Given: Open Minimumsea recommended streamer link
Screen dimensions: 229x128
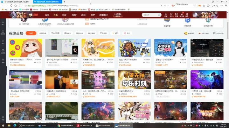Looking at the screenshot, I should click(65, 24).
